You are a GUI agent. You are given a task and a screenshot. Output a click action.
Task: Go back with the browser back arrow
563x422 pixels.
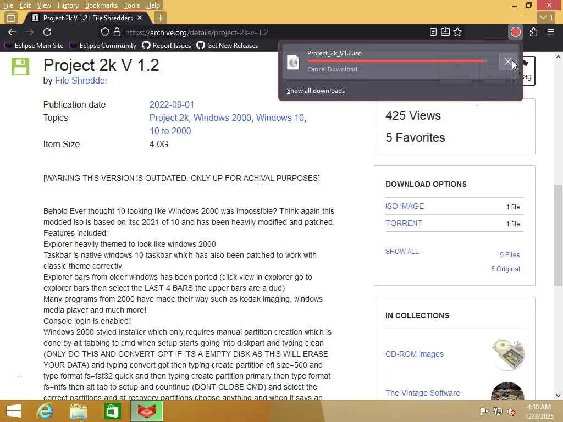(12, 32)
